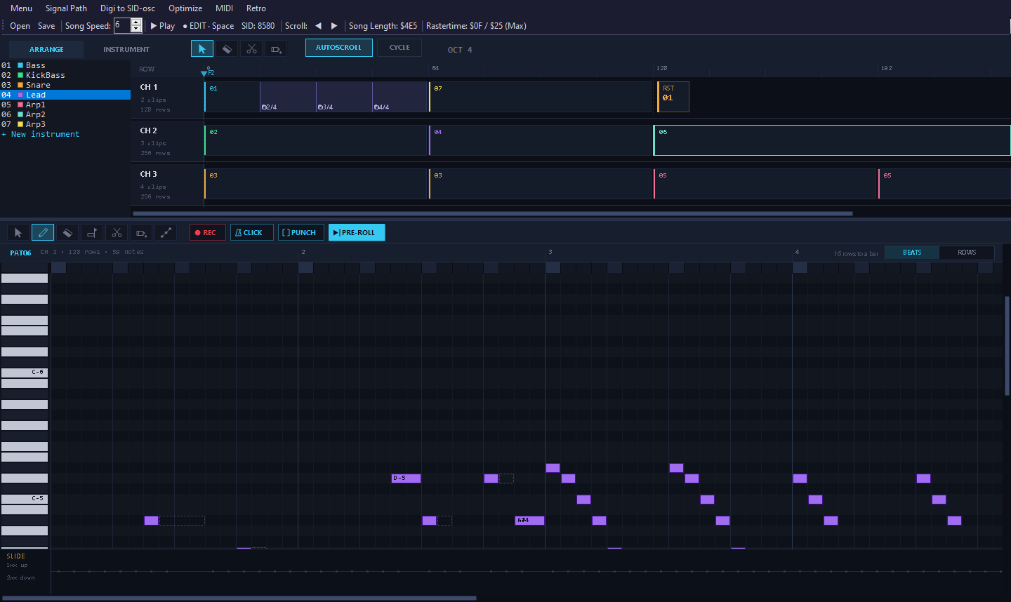Select the piano roll pointer tool

point(18,232)
